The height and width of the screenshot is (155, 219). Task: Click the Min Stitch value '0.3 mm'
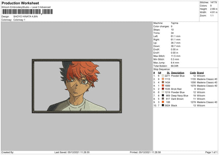coord(175,59)
